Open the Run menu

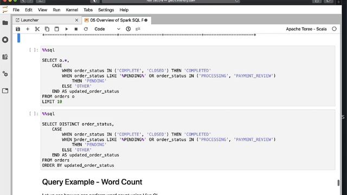[56, 10]
